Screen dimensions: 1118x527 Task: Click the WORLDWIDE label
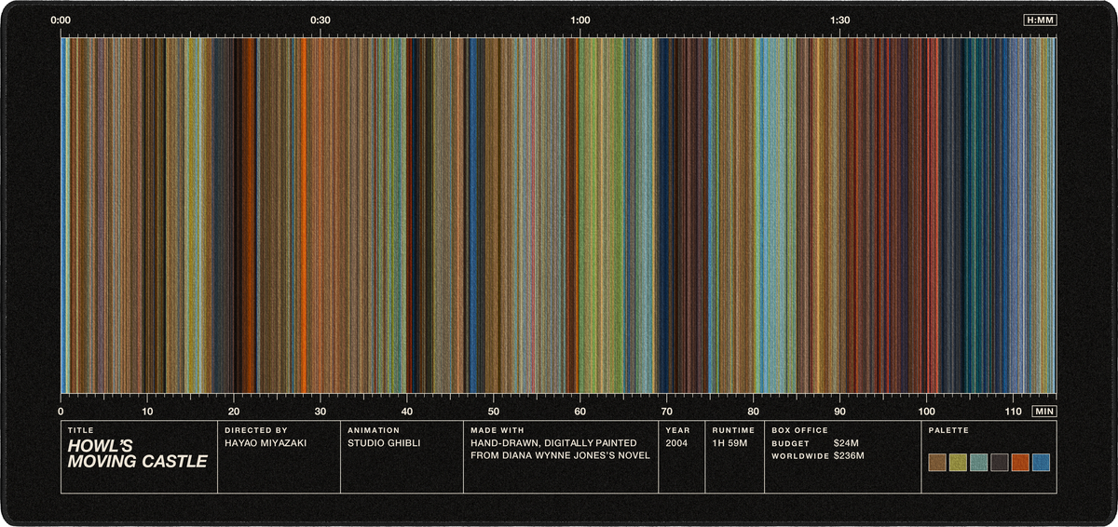pos(800,456)
